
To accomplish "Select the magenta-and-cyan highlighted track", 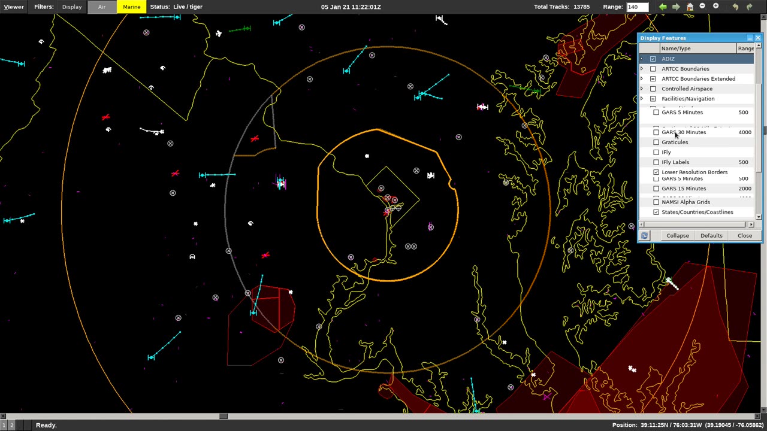I will tap(281, 183).
